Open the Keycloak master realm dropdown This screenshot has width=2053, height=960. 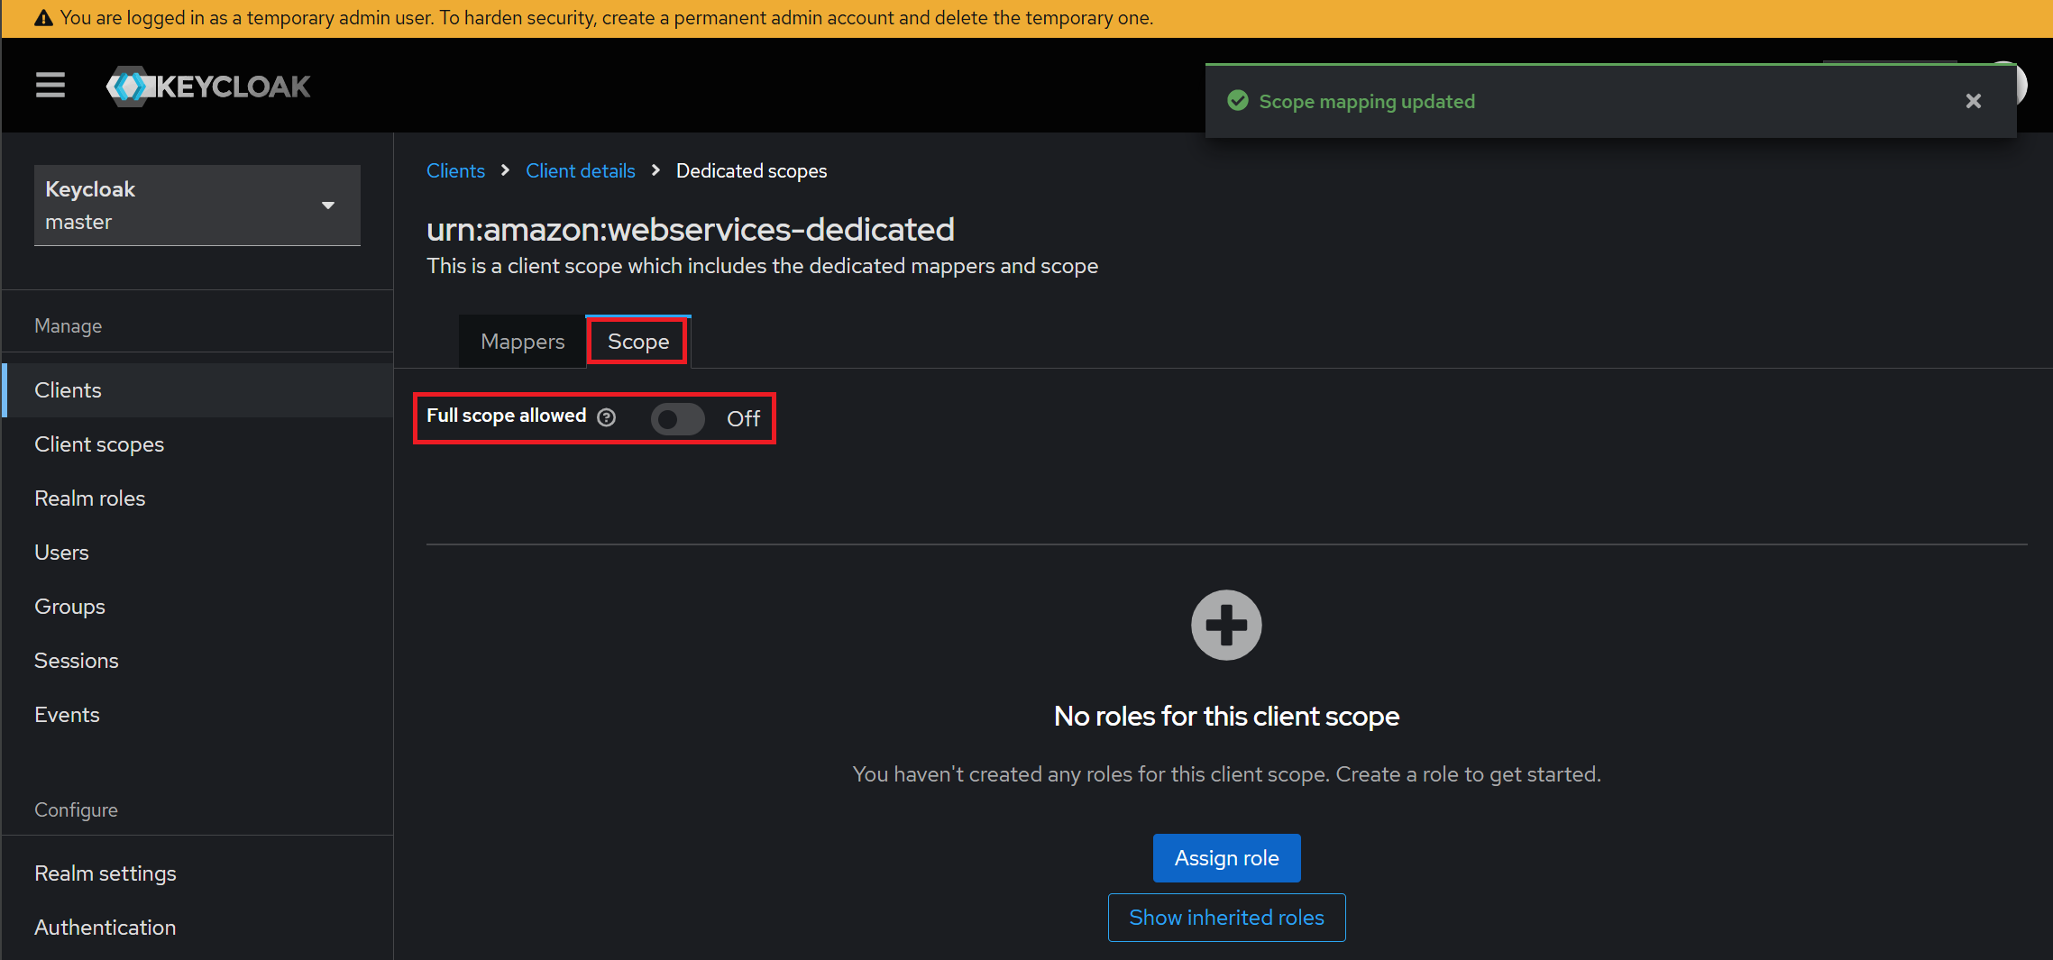[197, 206]
